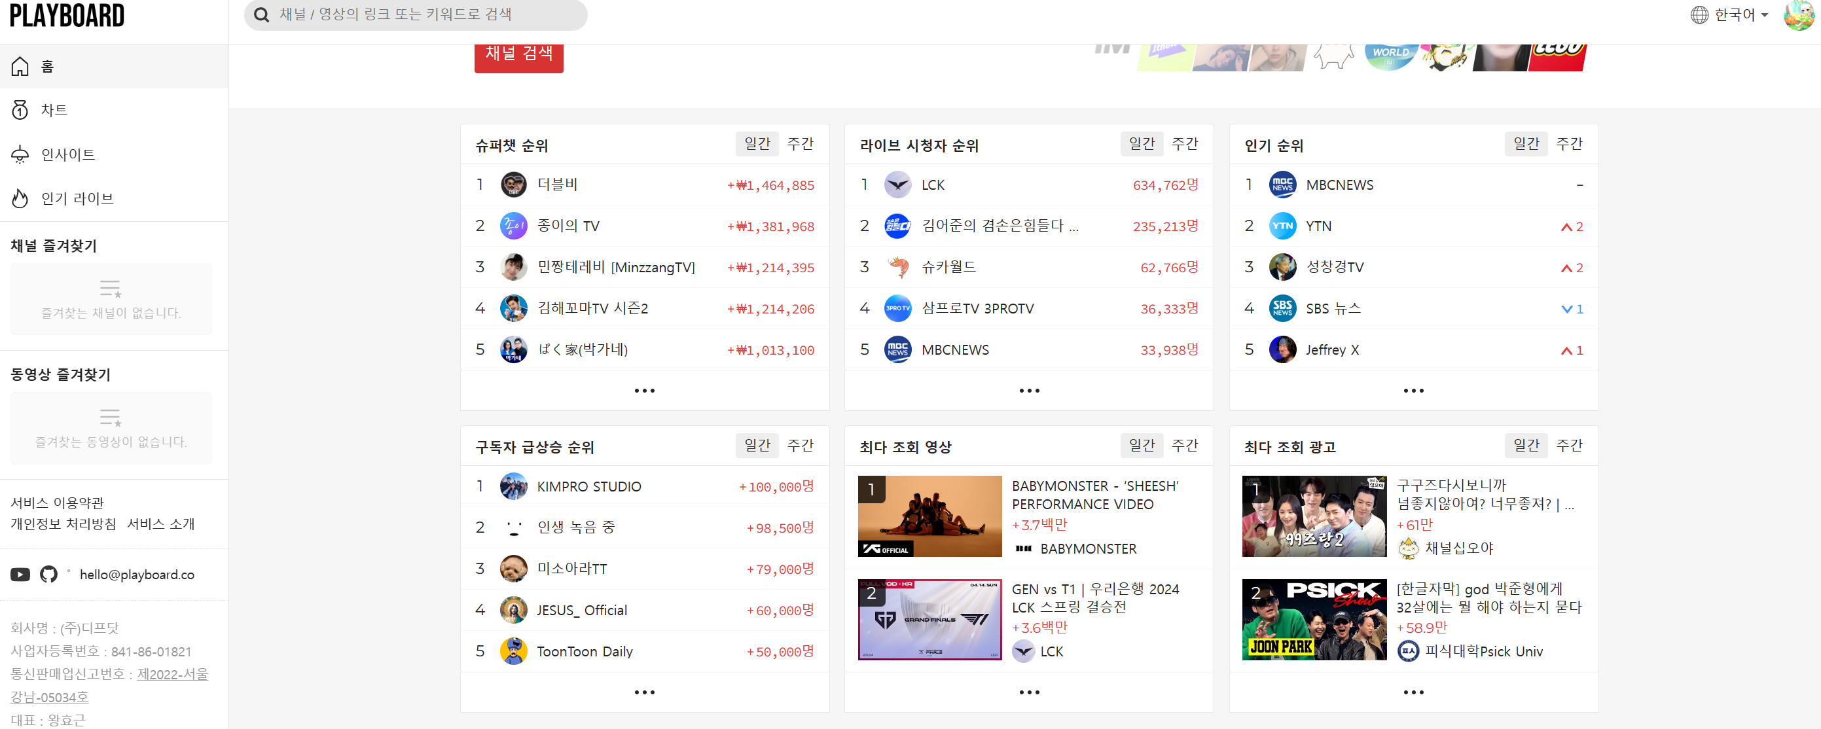The width and height of the screenshot is (1821, 729).
Task: Click the MBCNEWS row in 인기 순위
Action: point(1414,185)
